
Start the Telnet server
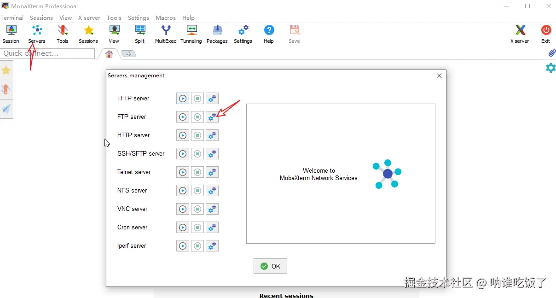coord(183,172)
